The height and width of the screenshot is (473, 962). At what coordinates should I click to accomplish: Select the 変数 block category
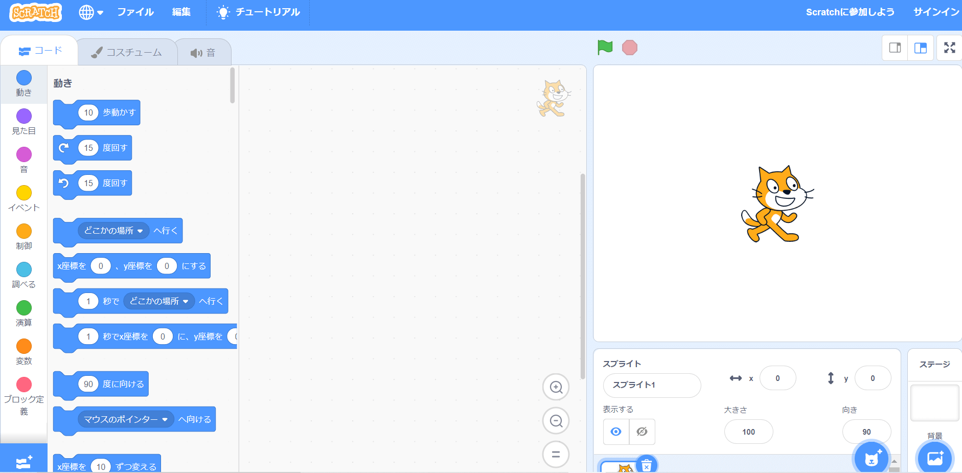click(x=24, y=352)
